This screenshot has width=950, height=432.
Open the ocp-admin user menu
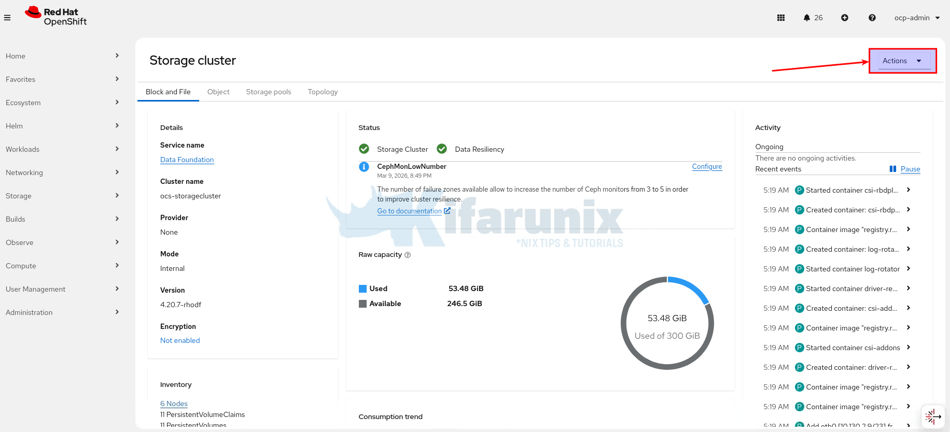point(917,18)
